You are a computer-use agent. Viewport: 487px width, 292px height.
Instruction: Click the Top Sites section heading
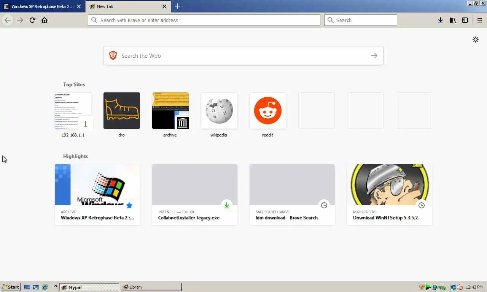click(74, 84)
